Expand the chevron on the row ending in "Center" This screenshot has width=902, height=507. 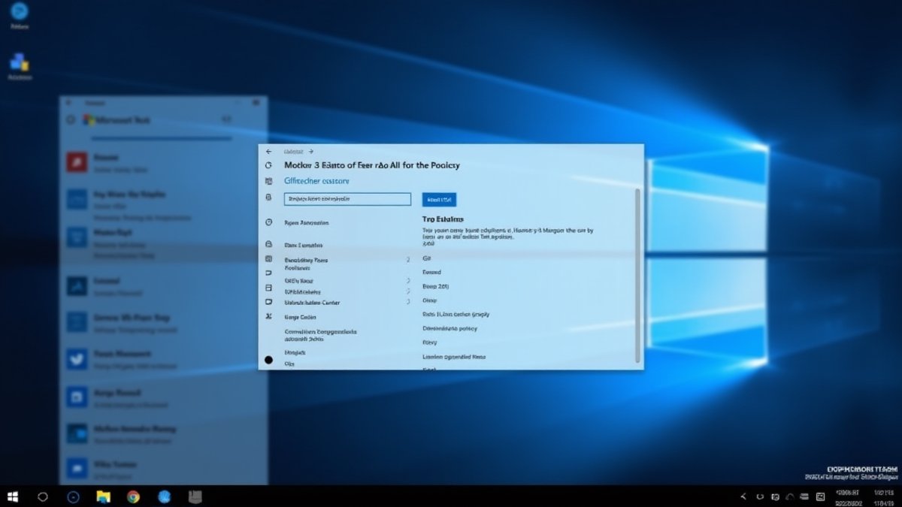(x=408, y=301)
